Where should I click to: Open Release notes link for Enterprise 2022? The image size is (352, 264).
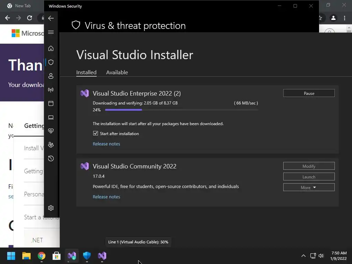106,144
